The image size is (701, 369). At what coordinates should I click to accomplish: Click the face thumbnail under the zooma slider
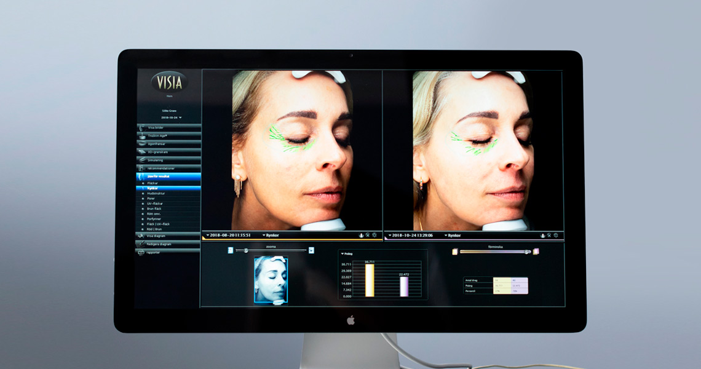click(271, 280)
